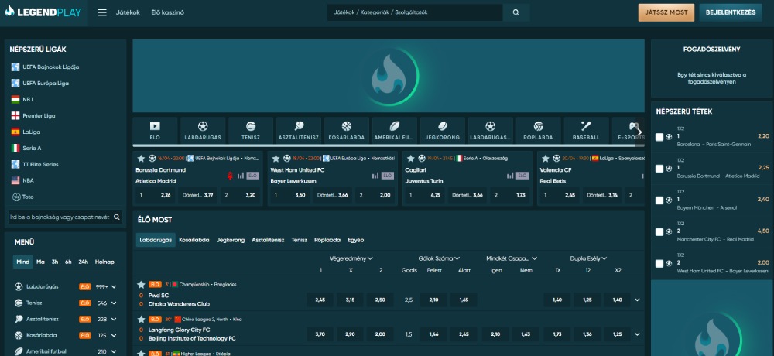
Task: Select the Tenisz sport icon tile
Action: pos(251,130)
